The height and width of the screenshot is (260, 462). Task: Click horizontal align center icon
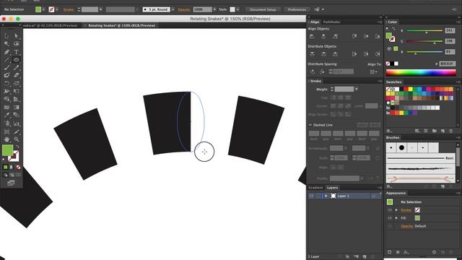pos(323,36)
